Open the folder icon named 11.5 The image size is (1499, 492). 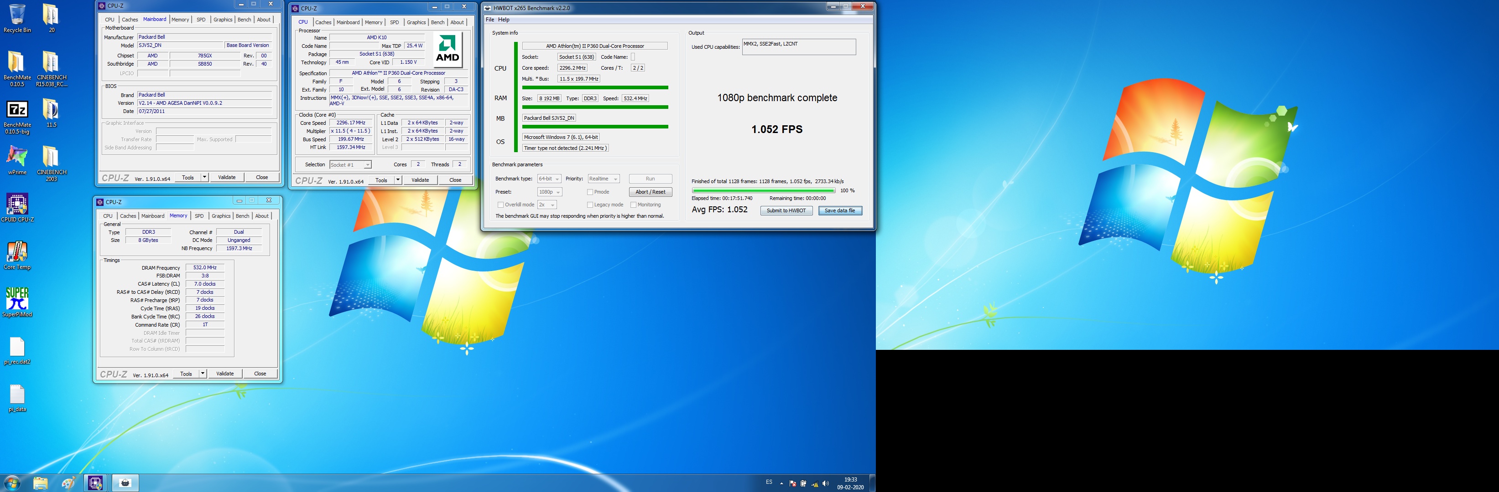(51, 113)
